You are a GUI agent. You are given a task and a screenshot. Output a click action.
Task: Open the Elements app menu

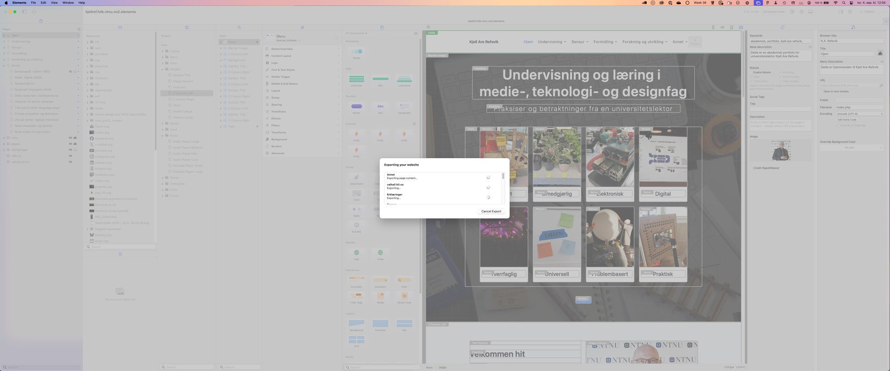coord(19,3)
